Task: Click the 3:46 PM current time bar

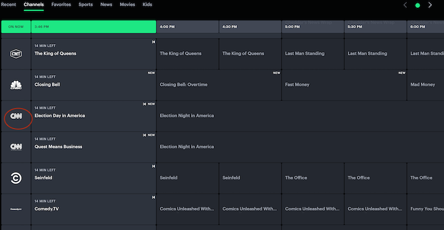Action: click(93, 27)
